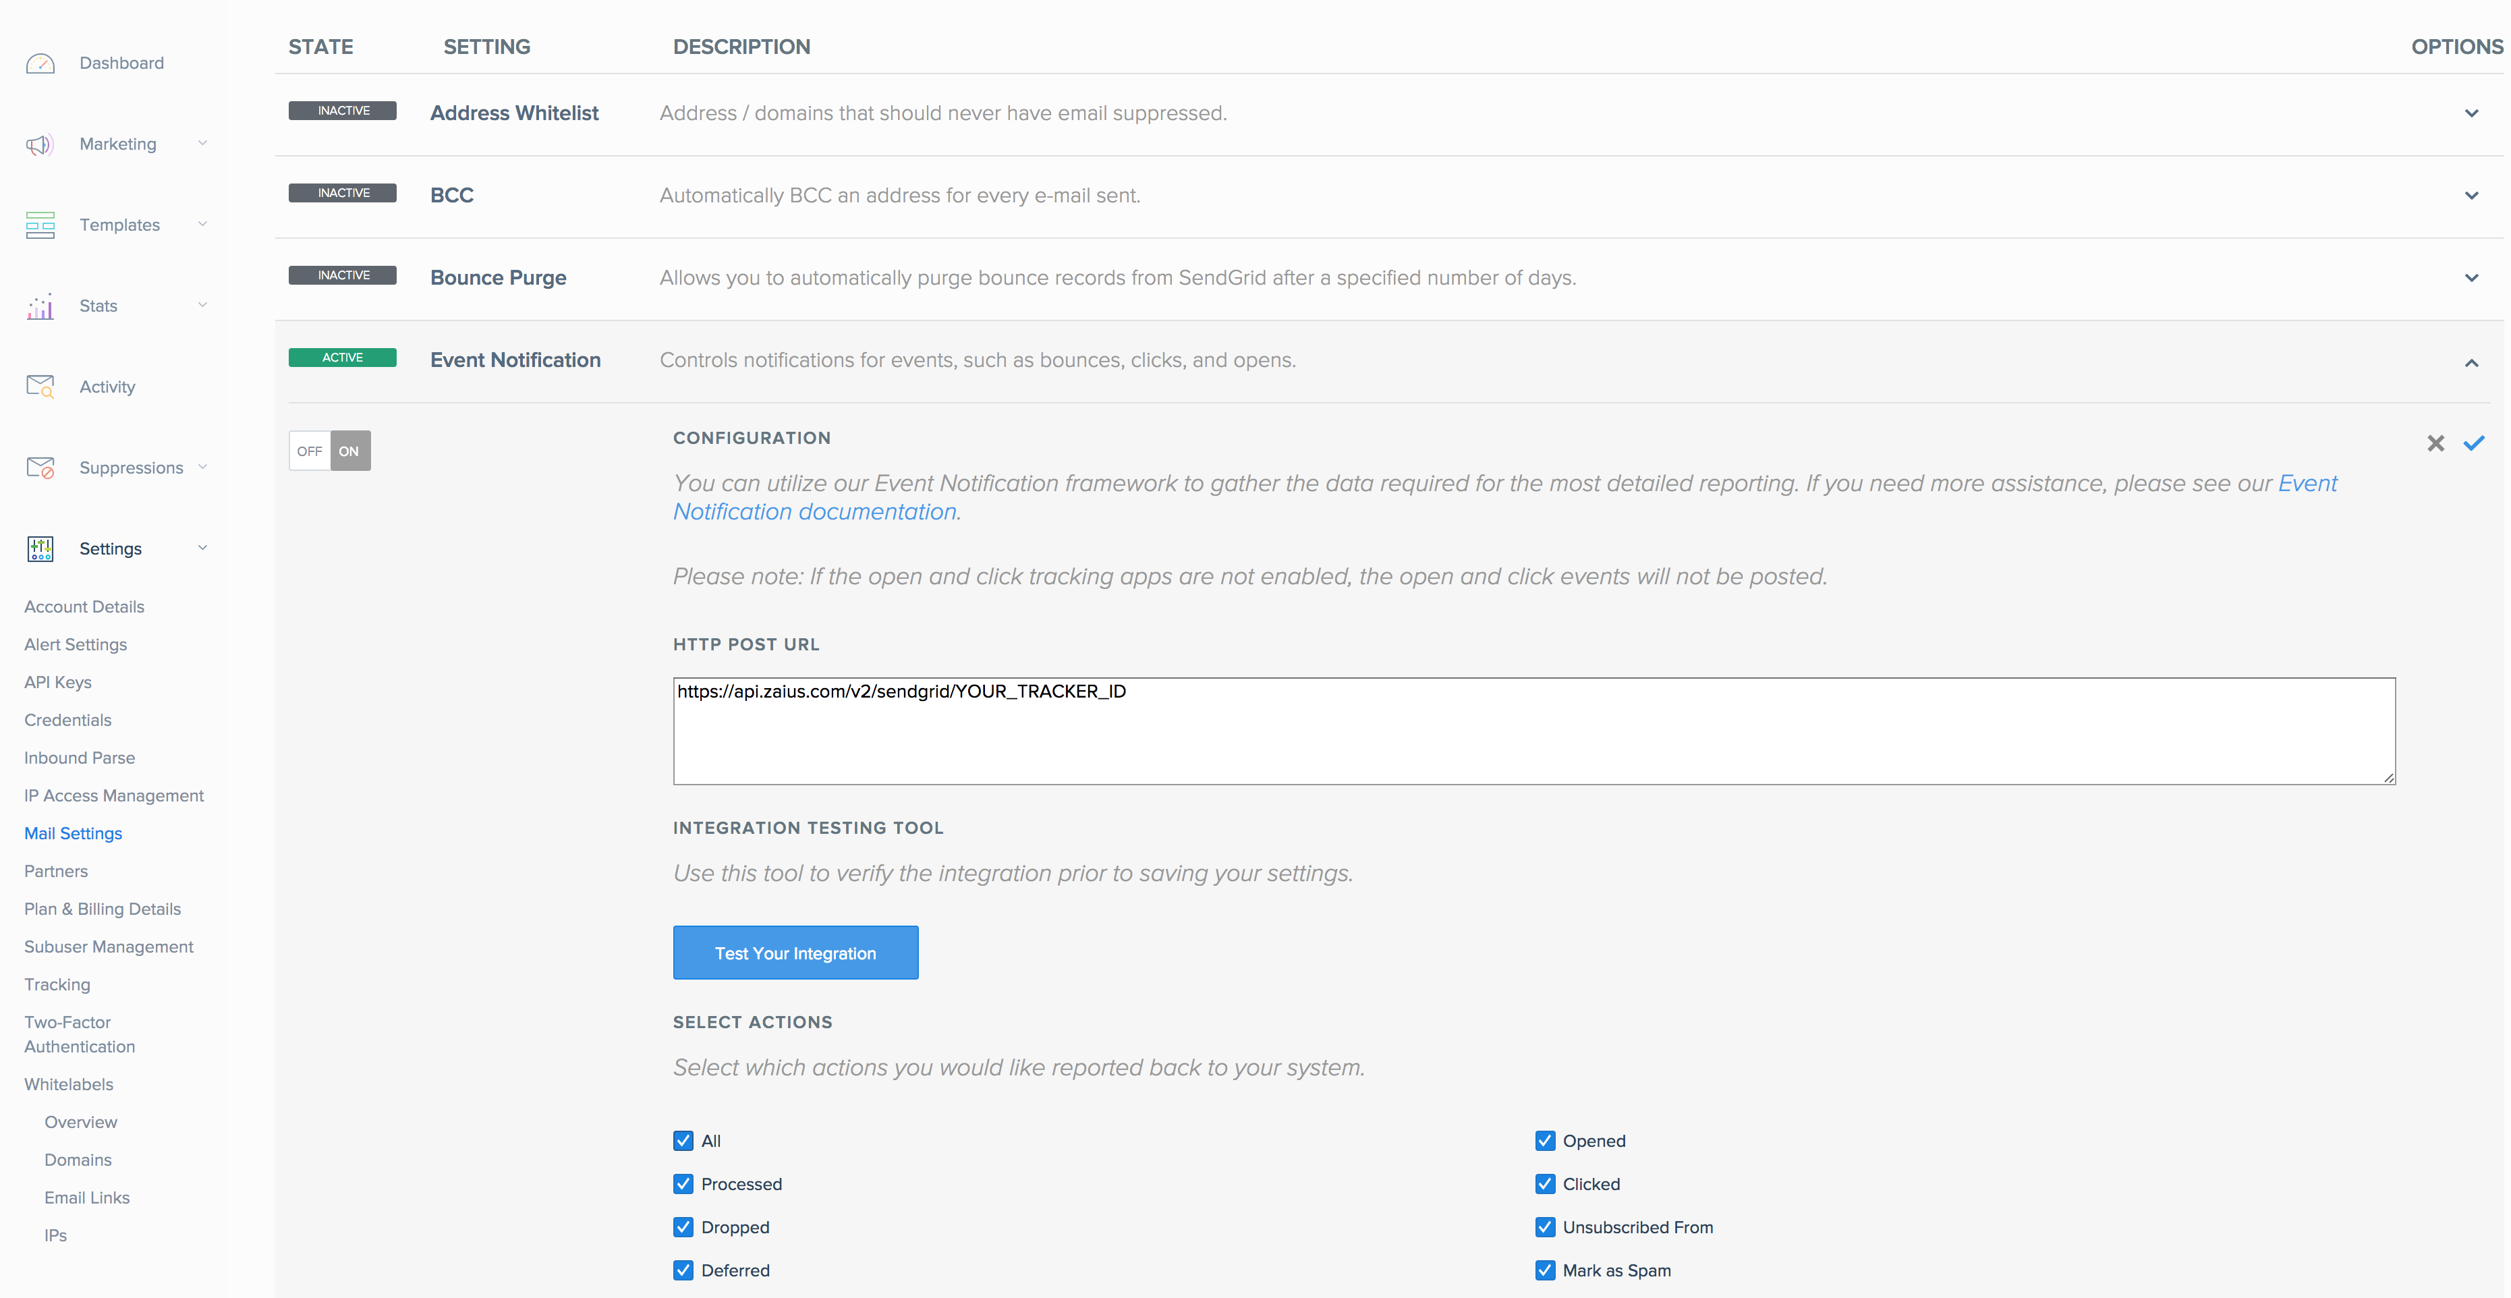Screen dimensions: 2511x1298
Task: Open Tracking in Settings submenu
Action: 57,984
